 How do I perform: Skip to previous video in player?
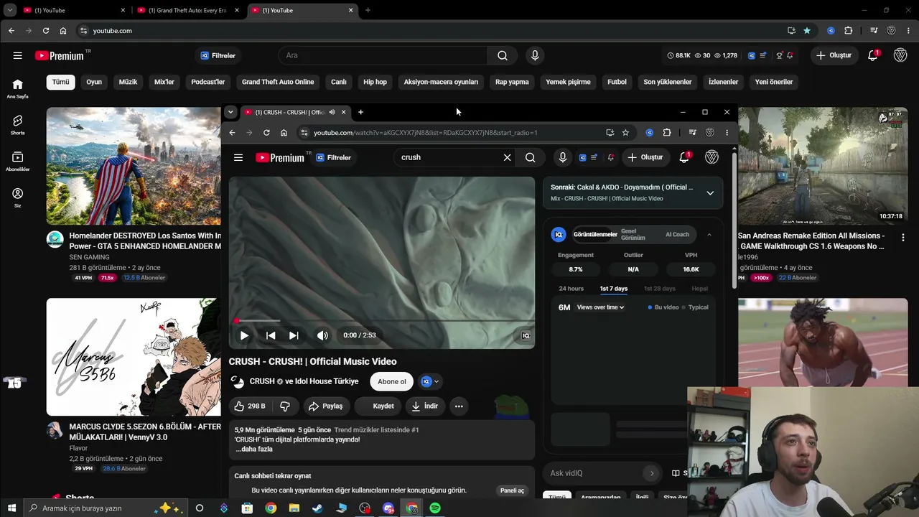tap(271, 335)
